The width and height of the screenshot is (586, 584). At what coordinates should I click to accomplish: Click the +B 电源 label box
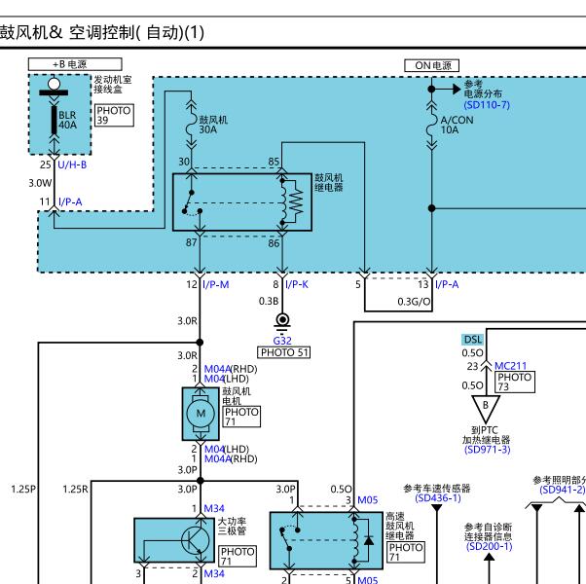coord(75,64)
